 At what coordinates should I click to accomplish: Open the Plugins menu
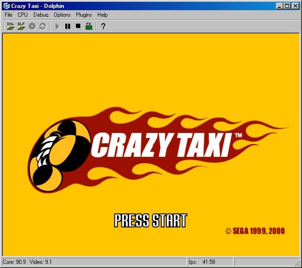point(84,15)
